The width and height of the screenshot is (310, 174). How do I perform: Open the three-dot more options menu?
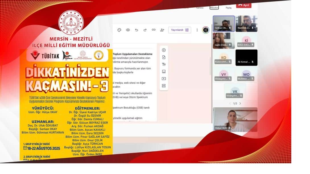[x=197, y=30]
